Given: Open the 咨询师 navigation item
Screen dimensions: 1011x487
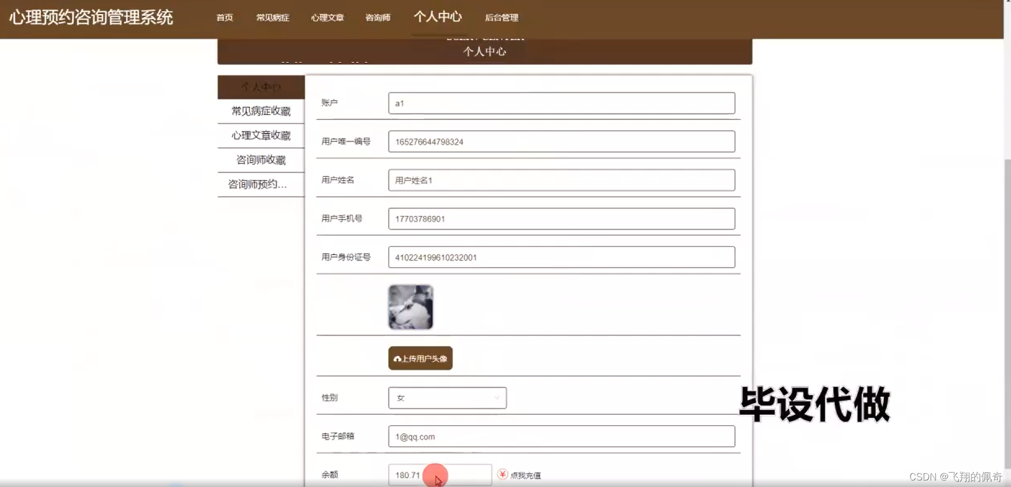Looking at the screenshot, I should 378,17.
